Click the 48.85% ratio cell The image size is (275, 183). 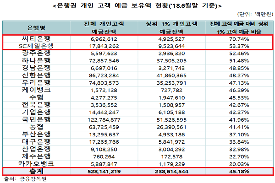[x=239, y=68]
